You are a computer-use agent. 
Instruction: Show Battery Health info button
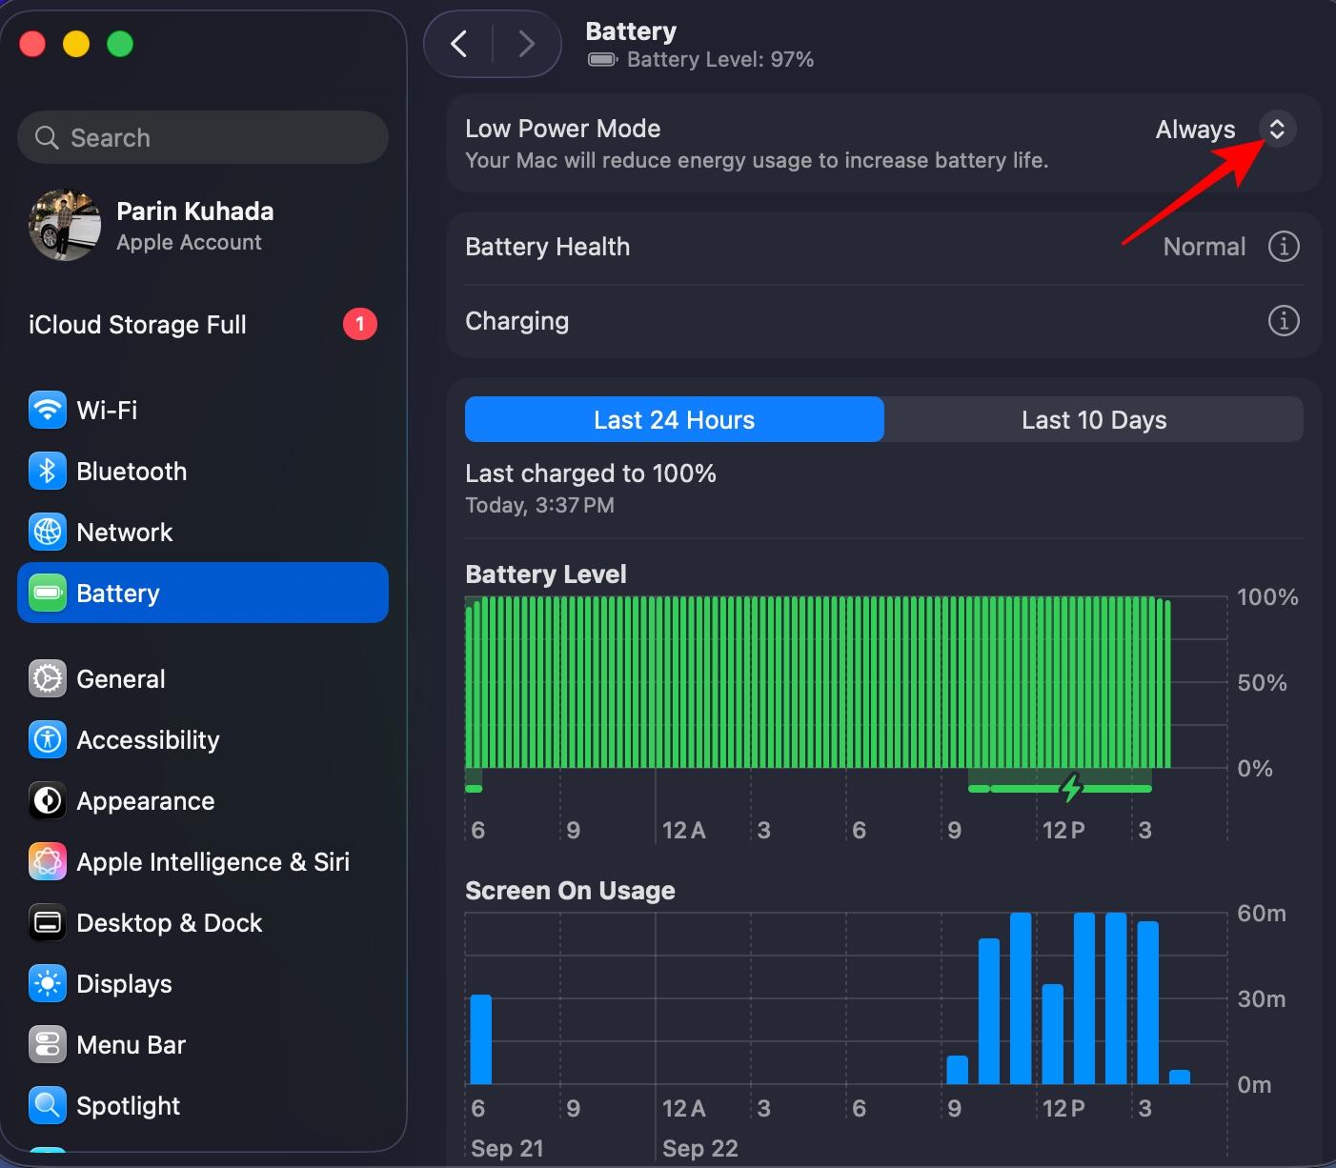coord(1284,247)
